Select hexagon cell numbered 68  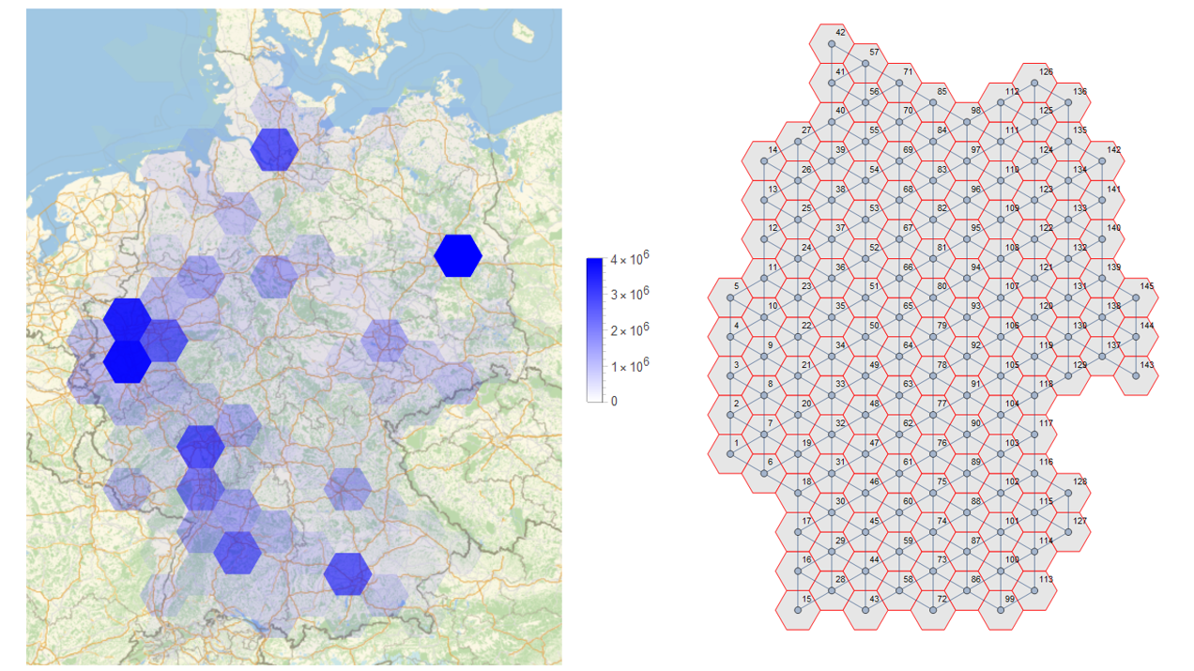click(x=899, y=201)
